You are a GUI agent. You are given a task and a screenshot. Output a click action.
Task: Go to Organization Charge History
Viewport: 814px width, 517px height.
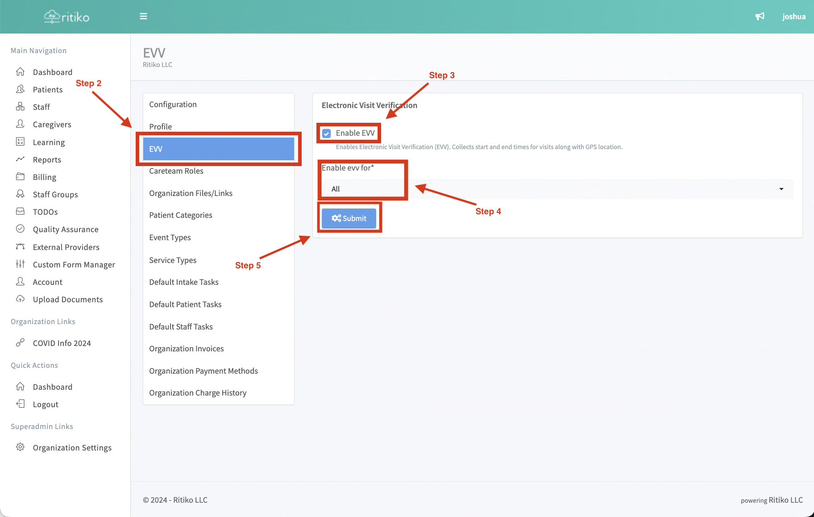pyautogui.click(x=198, y=393)
